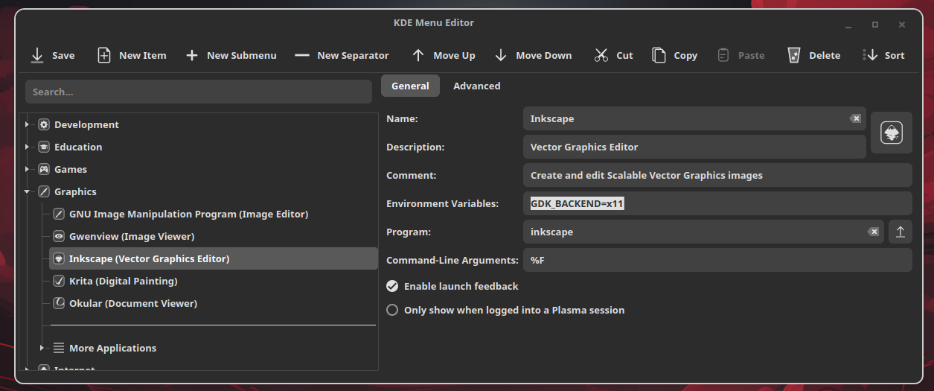Clear the Name field text
The height and width of the screenshot is (391, 934).
coord(856,118)
